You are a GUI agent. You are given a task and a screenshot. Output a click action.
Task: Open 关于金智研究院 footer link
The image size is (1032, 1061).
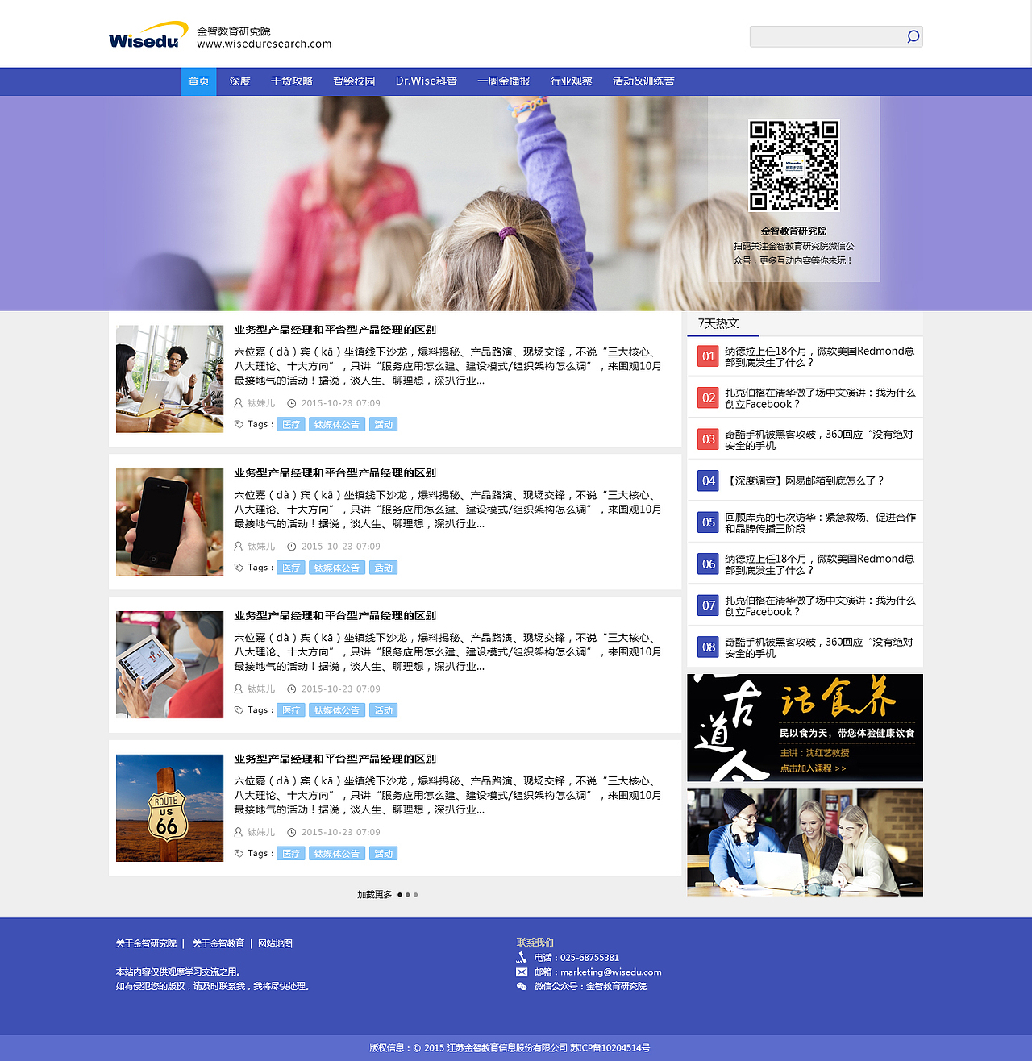(146, 943)
